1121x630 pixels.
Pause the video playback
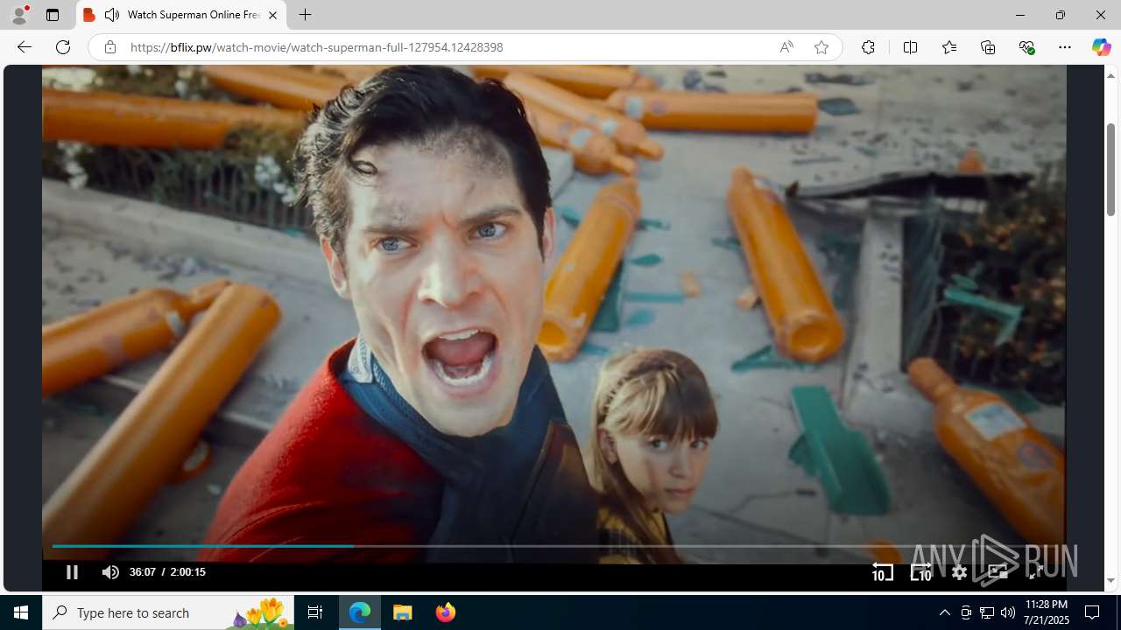tap(72, 572)
